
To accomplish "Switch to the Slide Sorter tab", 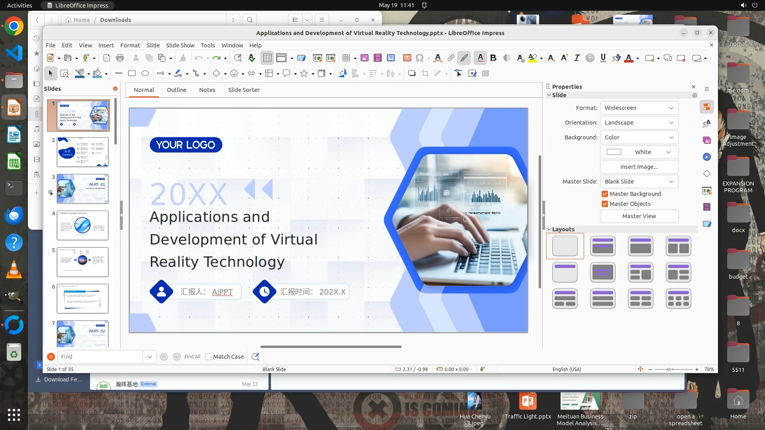I will tap(243, 90).
